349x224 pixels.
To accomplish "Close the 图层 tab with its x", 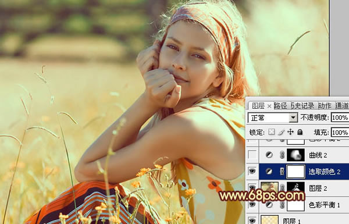I will pos(269,106).
